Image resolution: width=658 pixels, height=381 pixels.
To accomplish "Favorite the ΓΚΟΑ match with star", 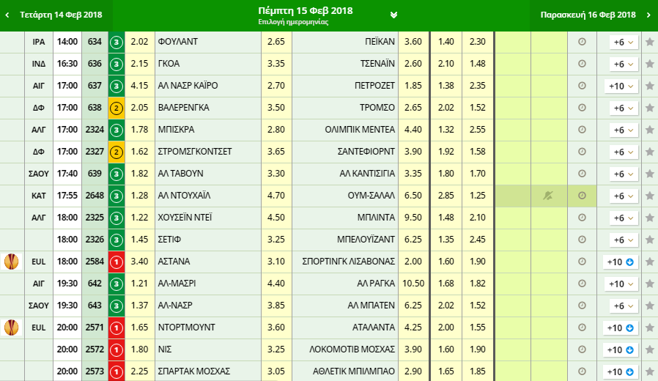I will pyautogui.click(x=649, y=64).
